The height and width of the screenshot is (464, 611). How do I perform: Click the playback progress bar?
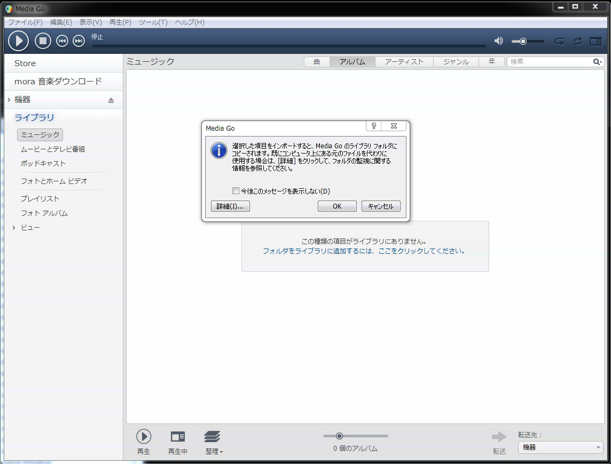(289, 46)
